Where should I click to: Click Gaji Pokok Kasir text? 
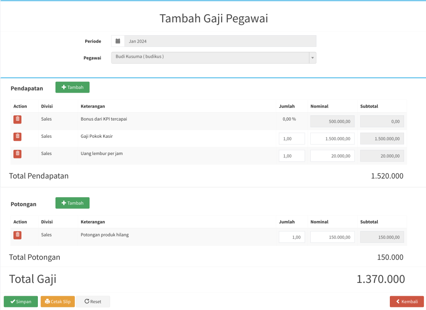[x=97, y=136]
